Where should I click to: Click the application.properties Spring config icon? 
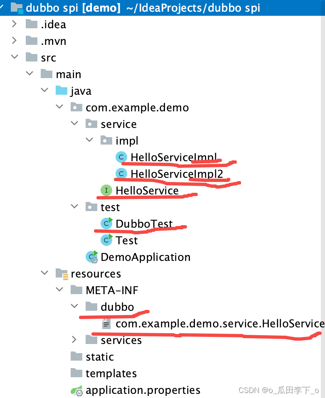[77, 391]
